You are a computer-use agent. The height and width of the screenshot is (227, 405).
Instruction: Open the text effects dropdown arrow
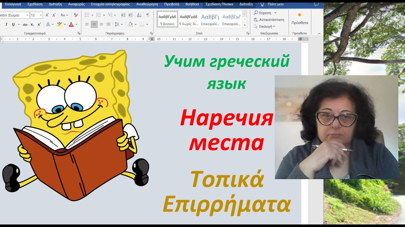click(53, 24)
